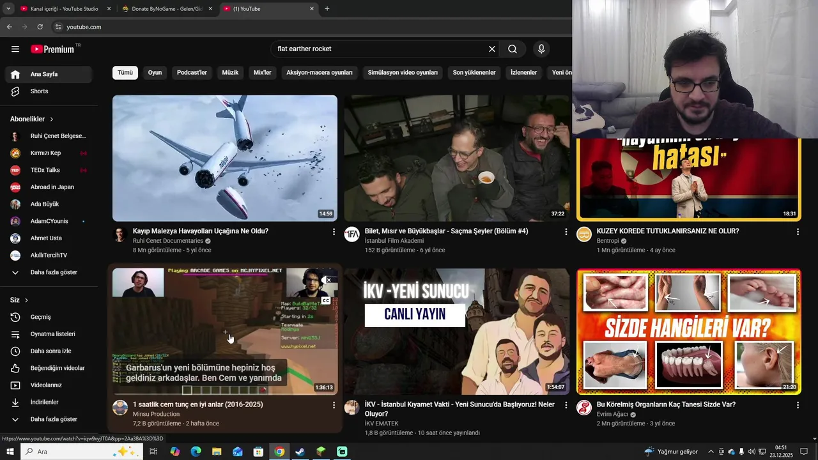The height and width of the screenshot is (460, 818).
Task: Open Daha sonra izle list
Action: click(49, 351)
